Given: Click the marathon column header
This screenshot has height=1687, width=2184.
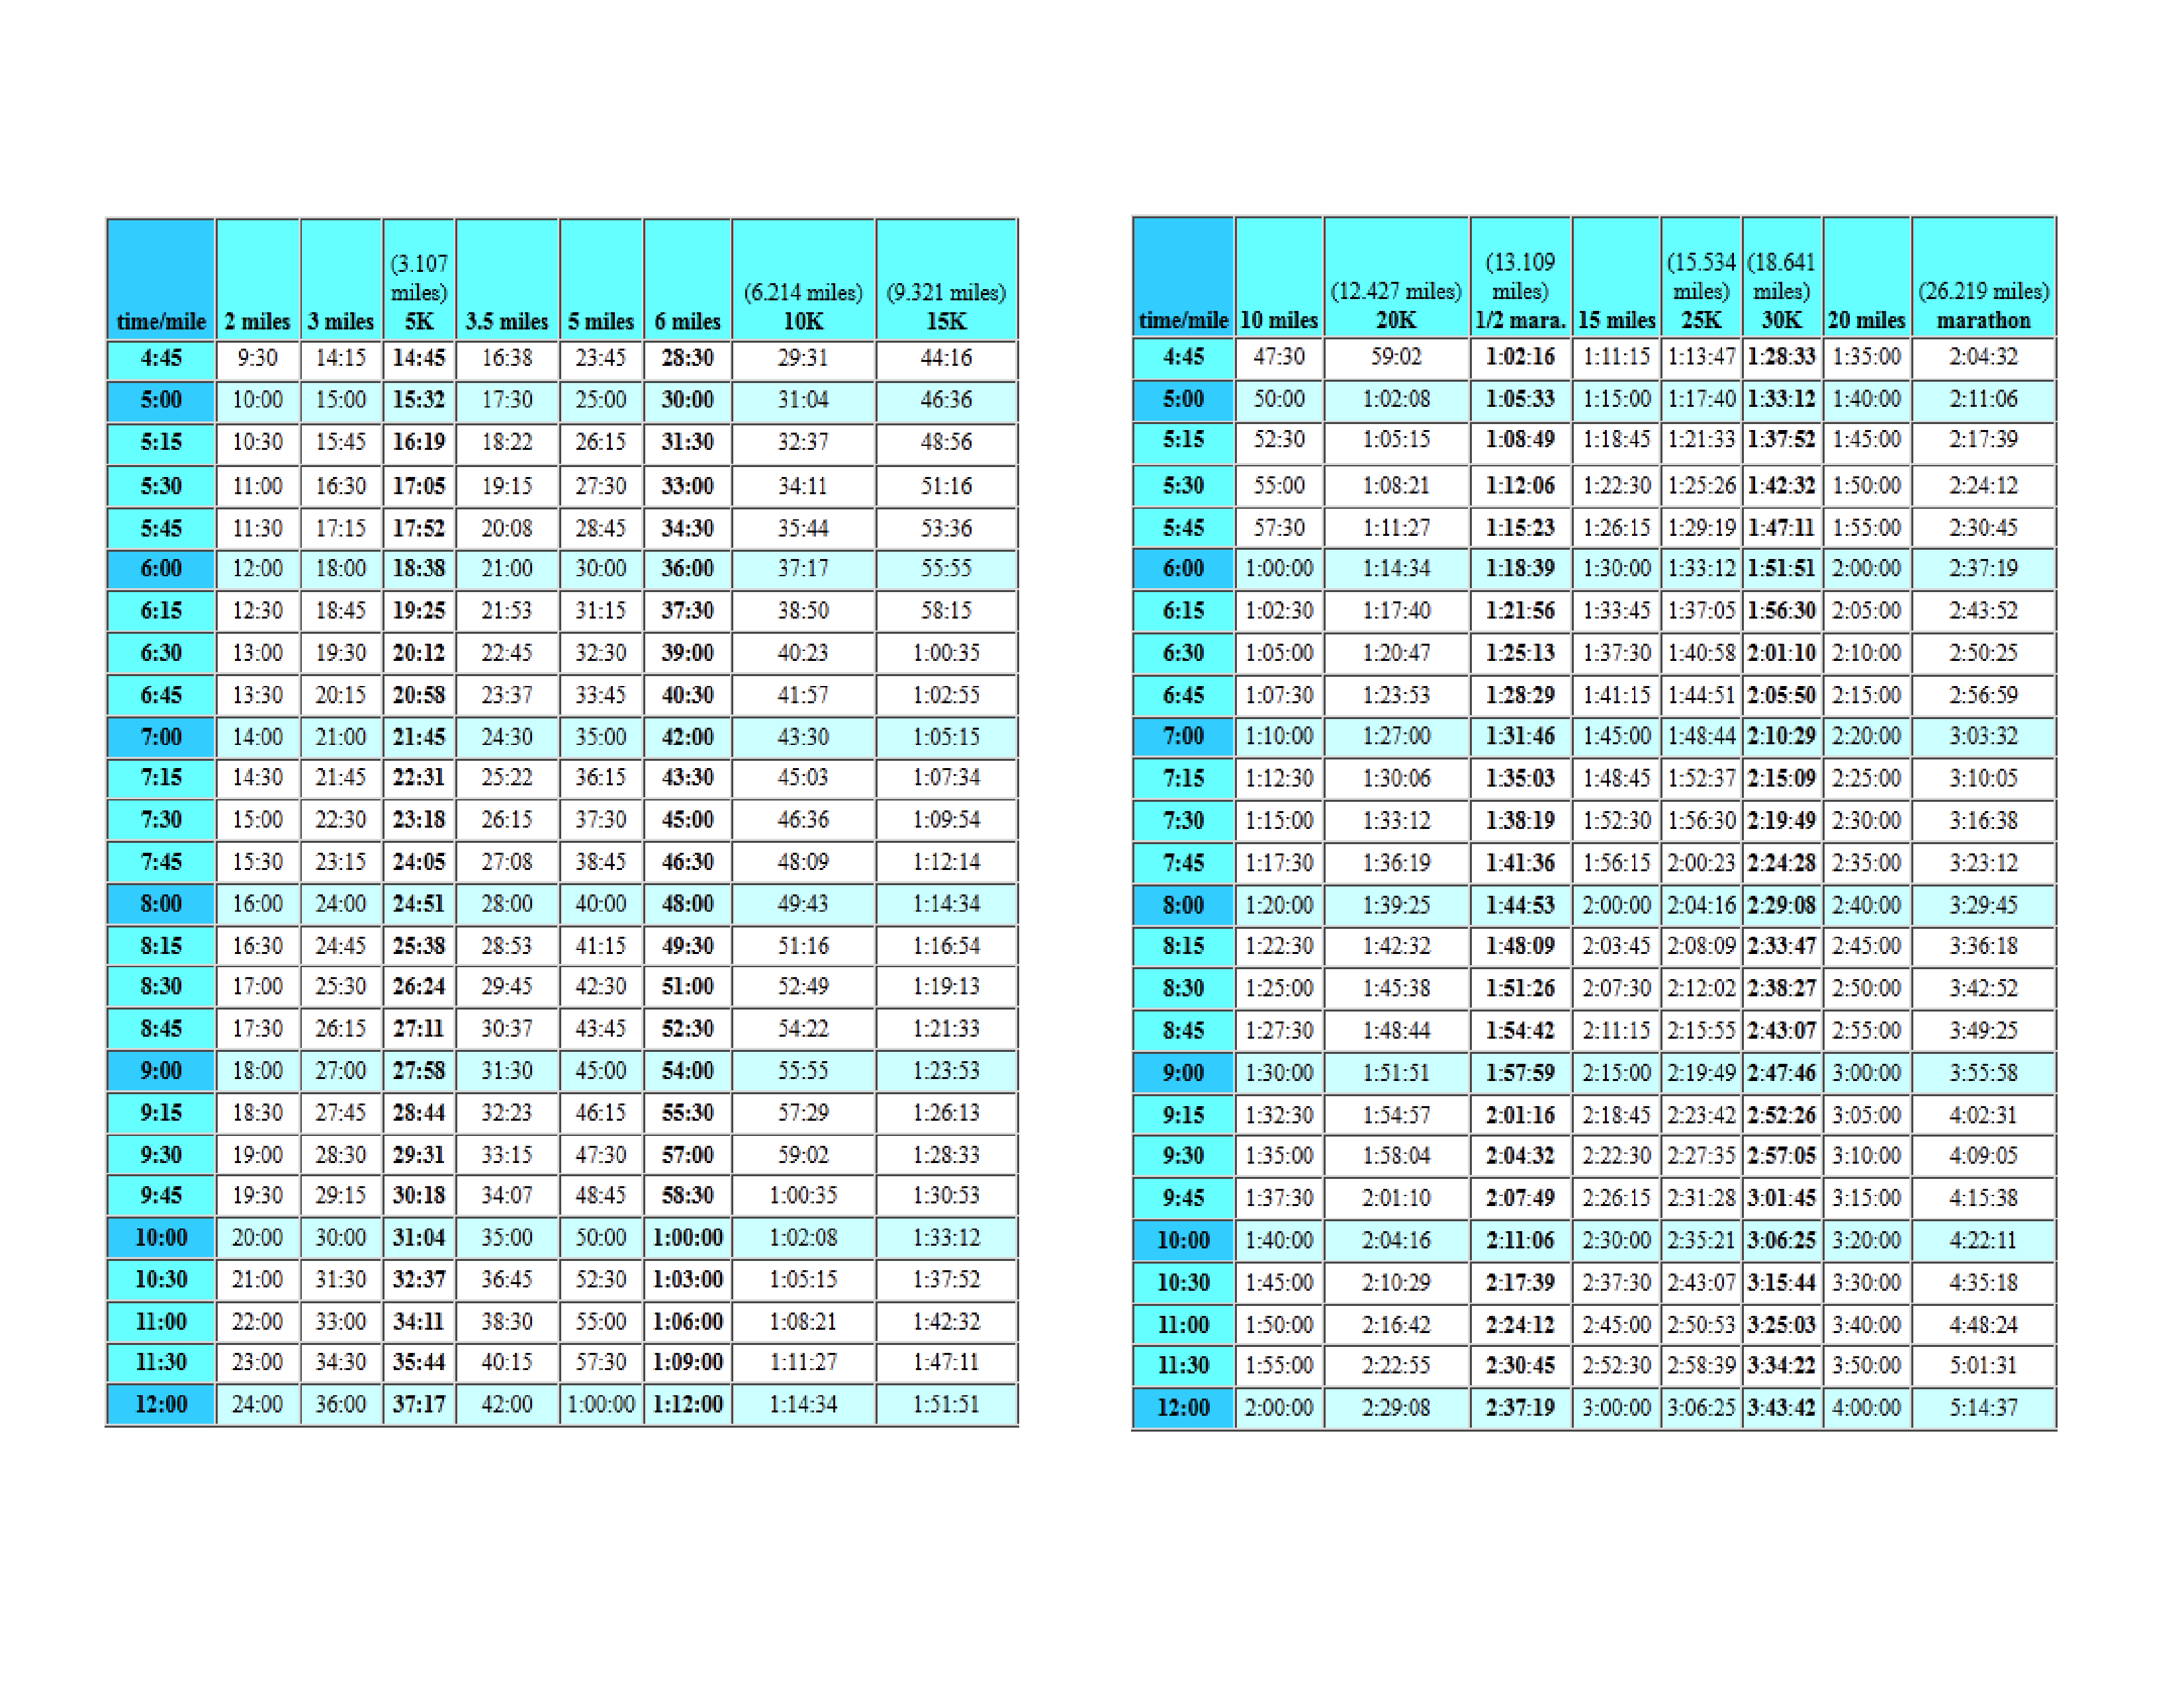Looking at the screenshot, I should point(1983,320).
